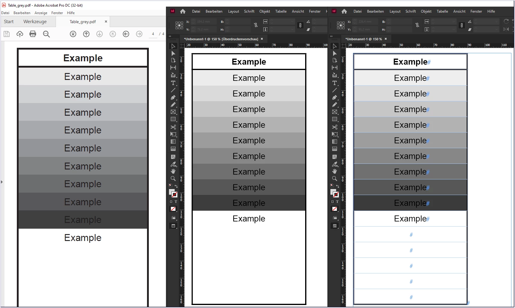Select the Page tool in left InDesign toolbar
This screenshot has height=308, width=515.
(173, 60)
